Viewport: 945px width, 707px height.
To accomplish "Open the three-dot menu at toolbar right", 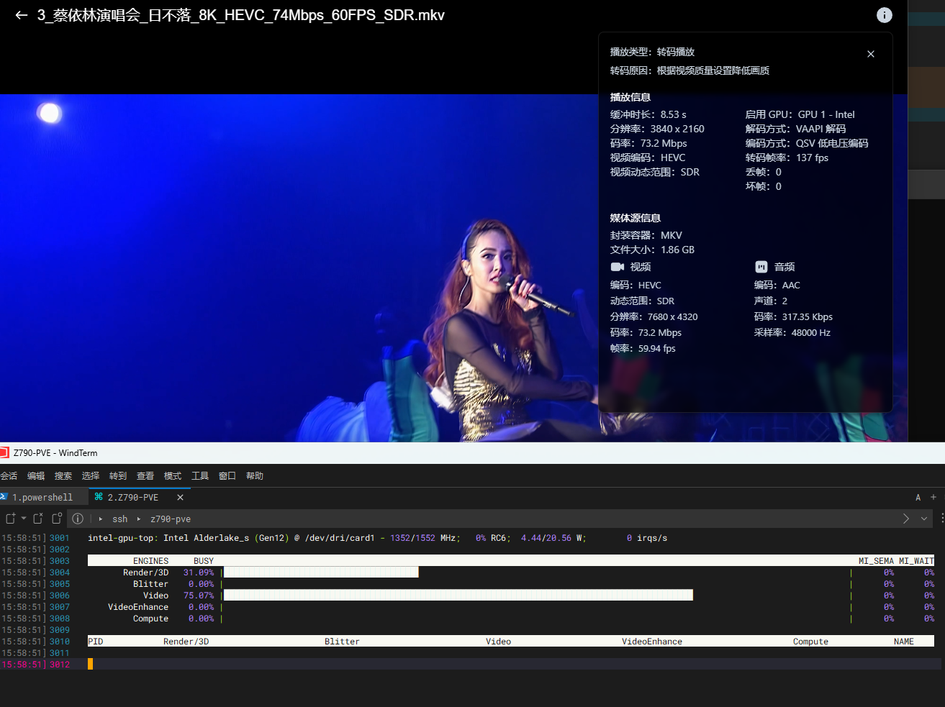I will click(941, 519).
